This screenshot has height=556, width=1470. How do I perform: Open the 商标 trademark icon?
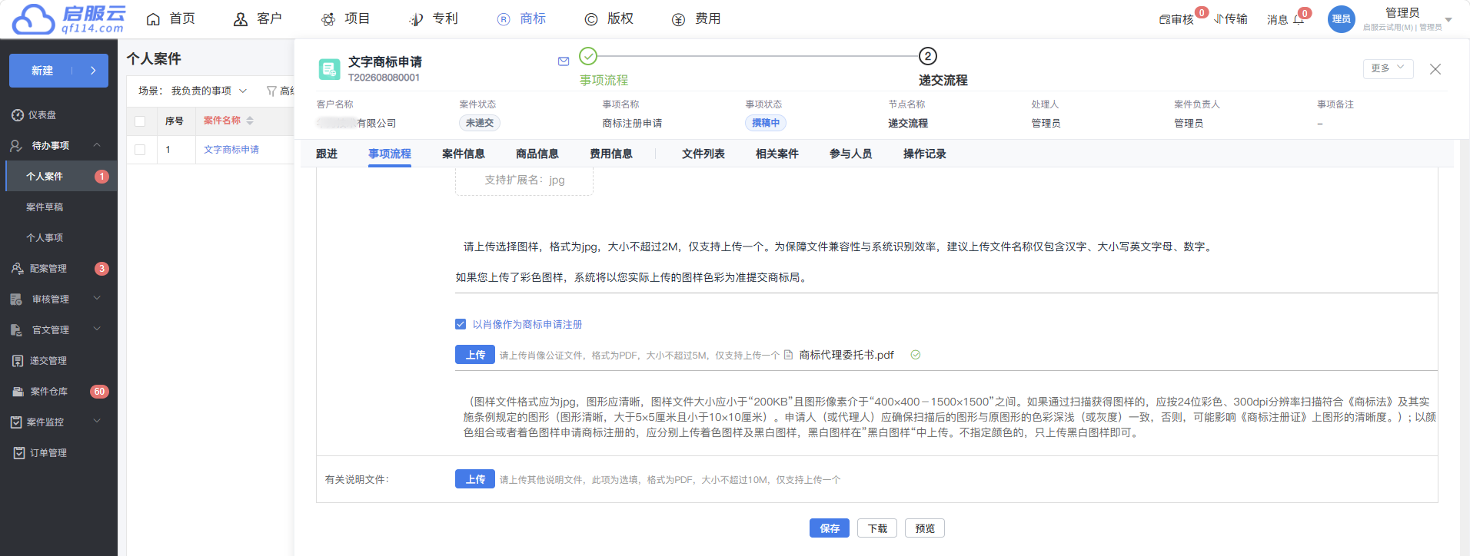coord(504,19)
